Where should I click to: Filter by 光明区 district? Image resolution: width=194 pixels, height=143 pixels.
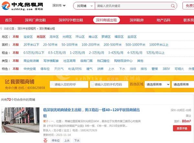(x=67, y=37)
